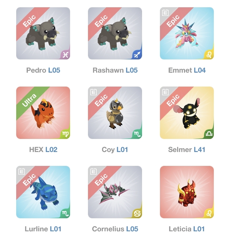Open Leticia's red horned pet card

(x=187, y=192)
